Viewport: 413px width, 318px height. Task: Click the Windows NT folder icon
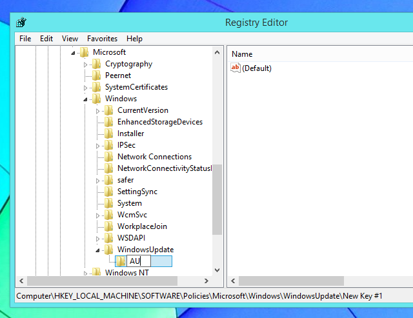pyautogui.click(x=96, y=272)
